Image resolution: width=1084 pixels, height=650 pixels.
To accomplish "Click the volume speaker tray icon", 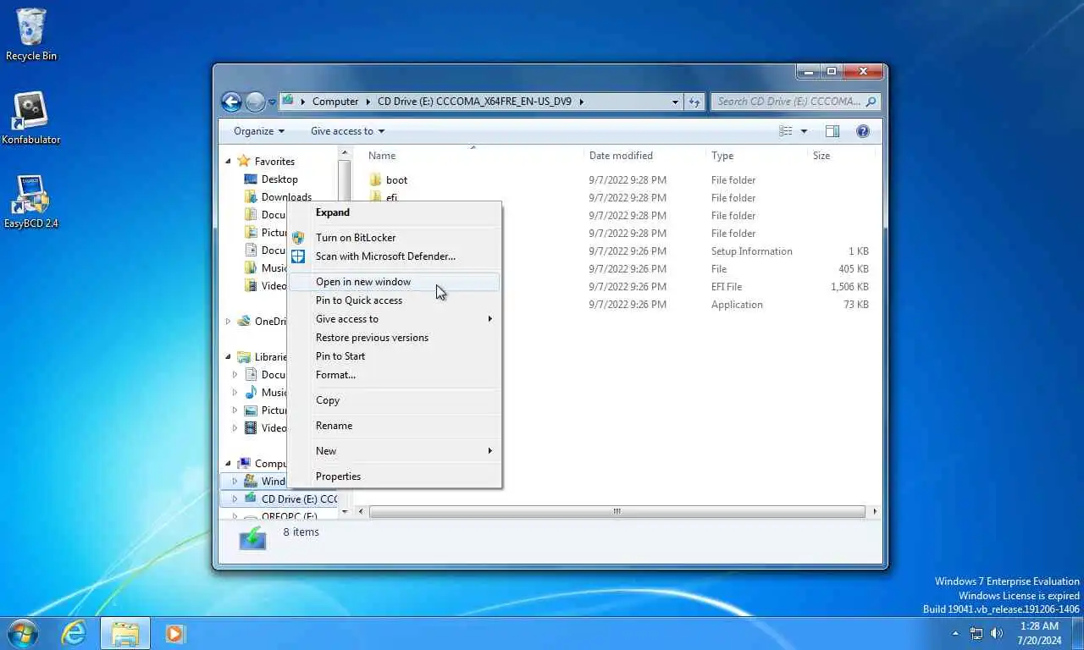I will [x=997, y=633].
